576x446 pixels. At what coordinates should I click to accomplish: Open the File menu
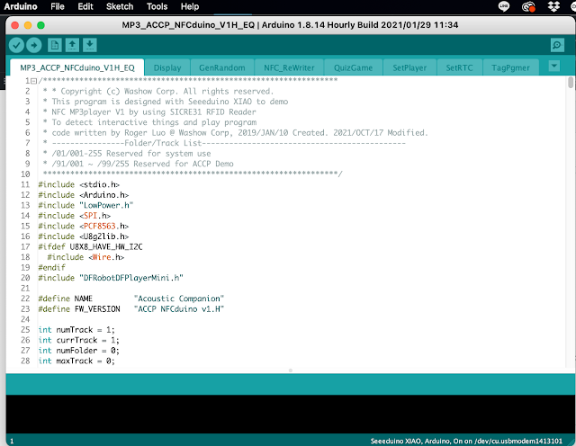(58, 6)
